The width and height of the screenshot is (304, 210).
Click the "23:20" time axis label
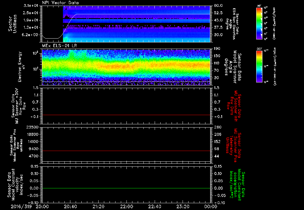[x=183, y=207]
